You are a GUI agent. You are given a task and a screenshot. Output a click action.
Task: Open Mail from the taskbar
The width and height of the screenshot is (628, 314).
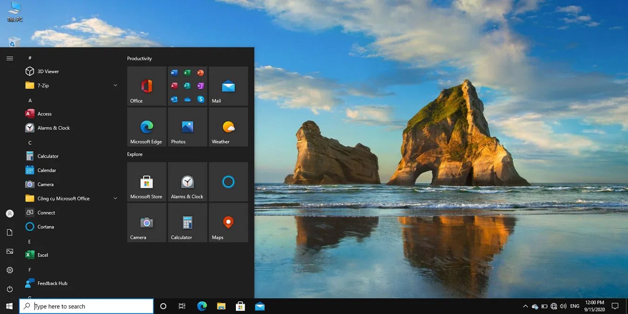pos(260,306)
